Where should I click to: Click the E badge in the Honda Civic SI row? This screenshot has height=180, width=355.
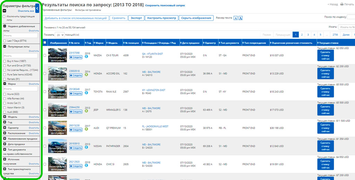[x=86, y=165]
